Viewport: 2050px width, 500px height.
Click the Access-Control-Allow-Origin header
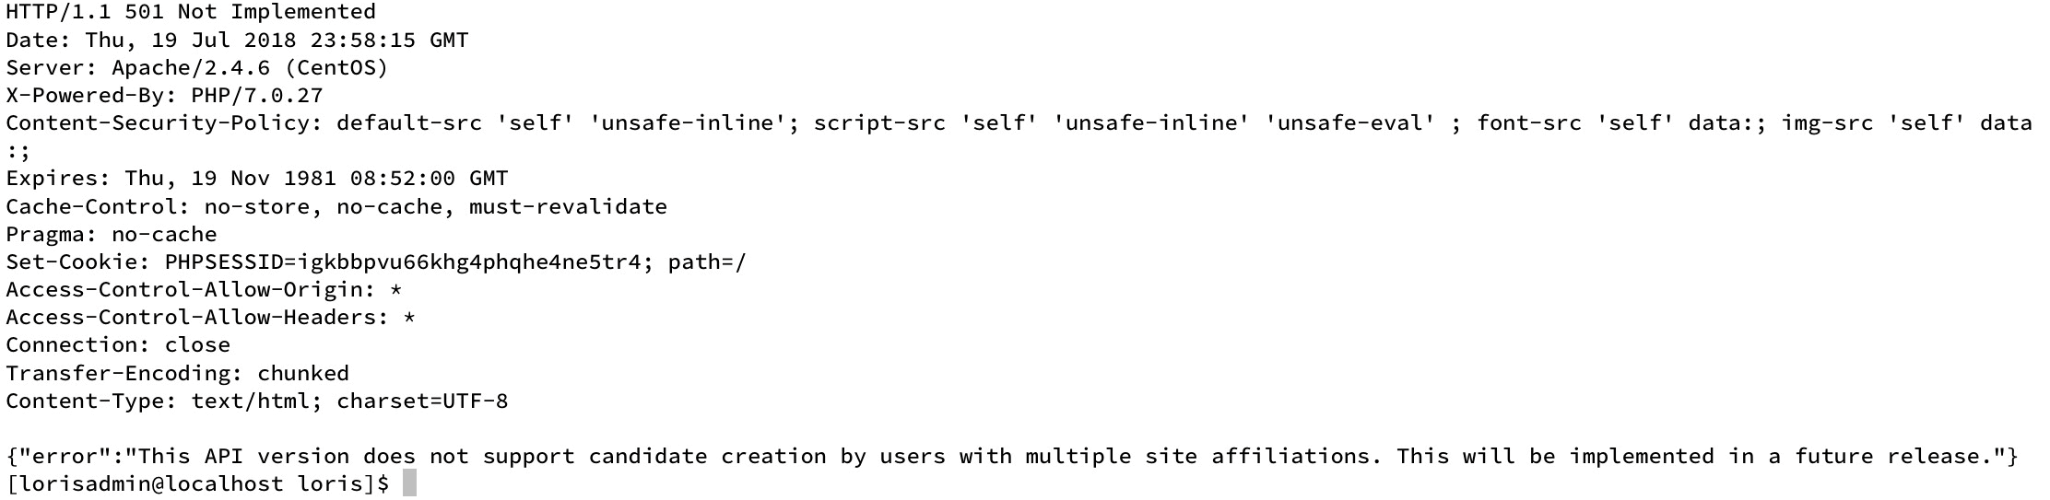(x=204, y=290)
